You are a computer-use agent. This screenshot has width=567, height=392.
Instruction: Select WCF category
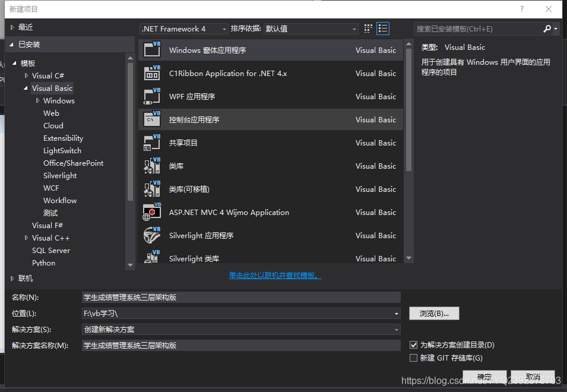pos(51,188)
